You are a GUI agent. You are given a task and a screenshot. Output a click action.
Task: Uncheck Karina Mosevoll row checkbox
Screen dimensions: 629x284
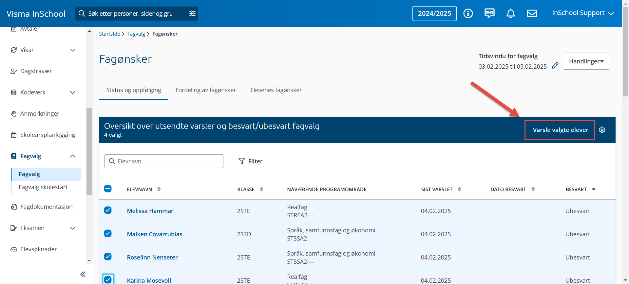pos(108,280)
